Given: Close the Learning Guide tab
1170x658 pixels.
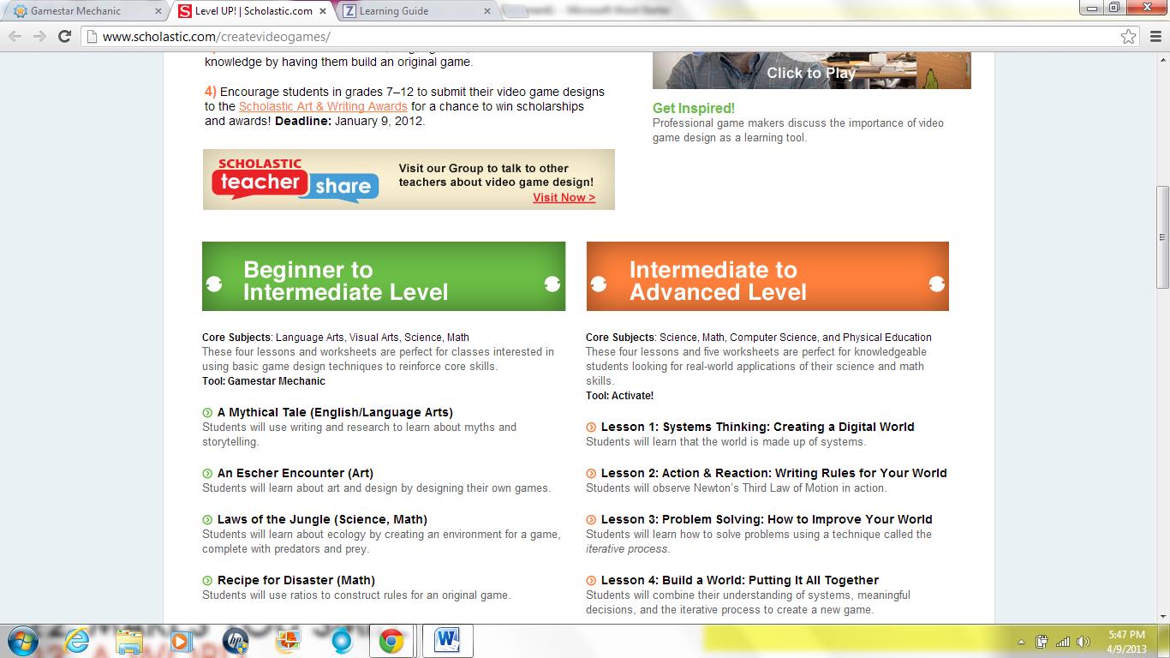Looking at the screenshot, I should [487, 11].
